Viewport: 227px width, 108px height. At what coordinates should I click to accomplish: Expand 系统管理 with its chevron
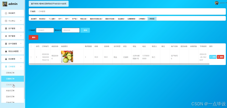pyautogui.click(x=21, y=59)
